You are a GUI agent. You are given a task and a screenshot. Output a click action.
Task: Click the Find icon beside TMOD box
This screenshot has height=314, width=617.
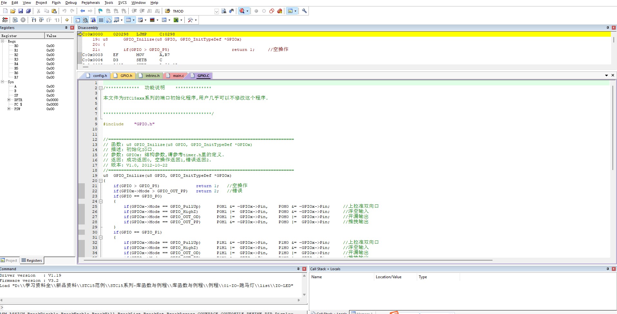point(224,11)
